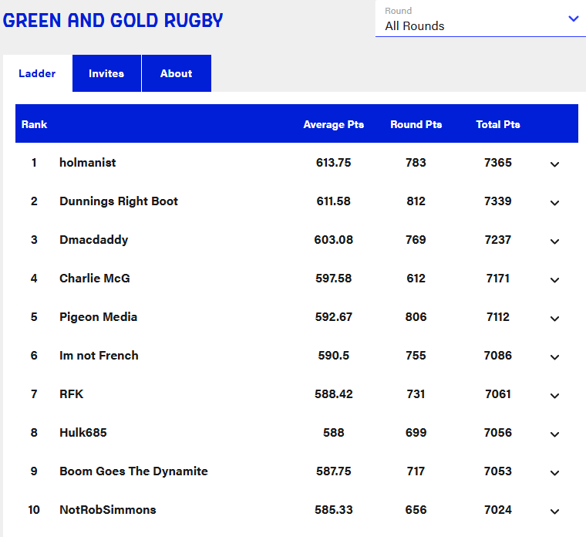Image resolution: width=586 pixels, height=537 pixels.
Task: Expand Hulk685 row chevron
Action: pyautogui.click(x=554, y=434)
